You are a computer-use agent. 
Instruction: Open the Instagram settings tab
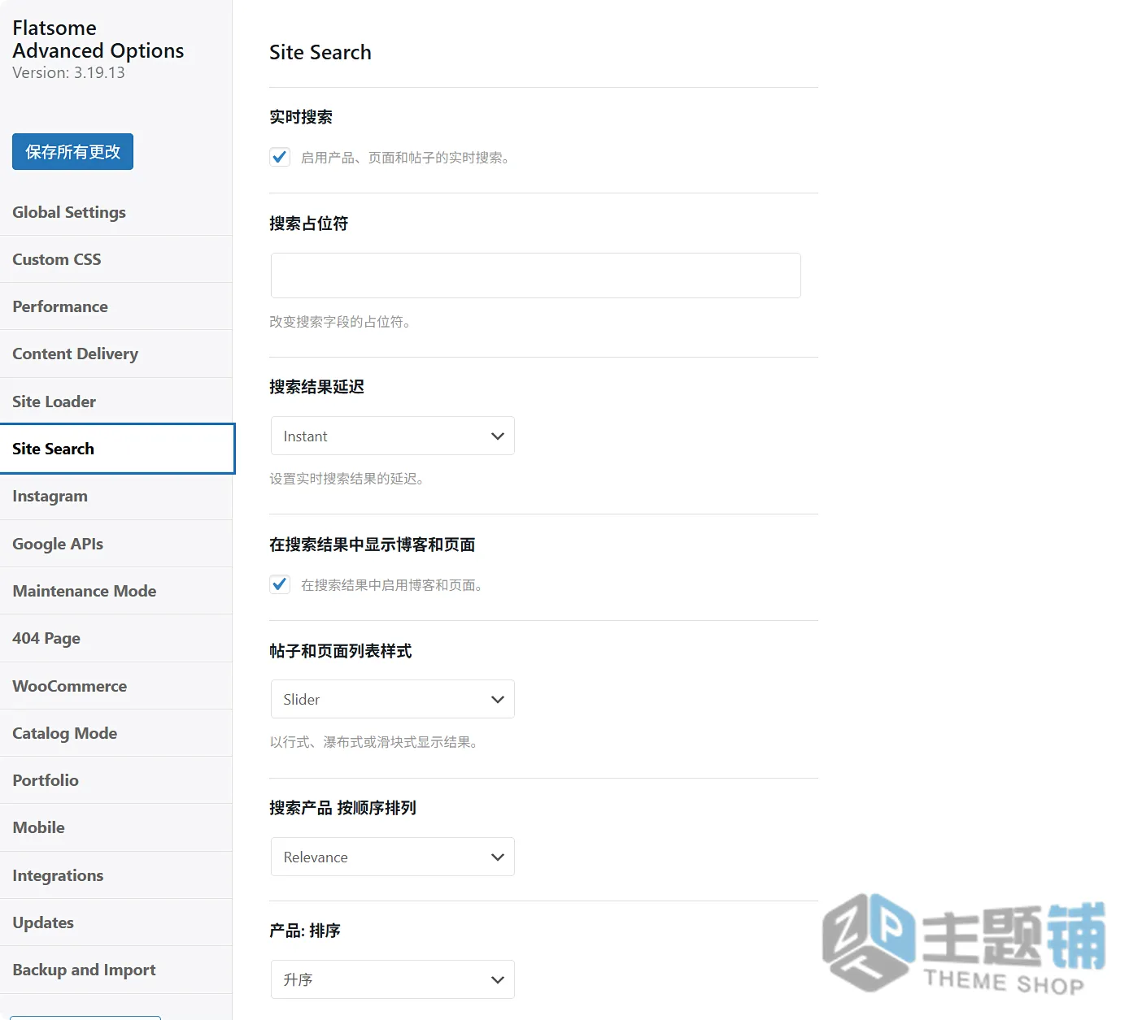point(116,496)
